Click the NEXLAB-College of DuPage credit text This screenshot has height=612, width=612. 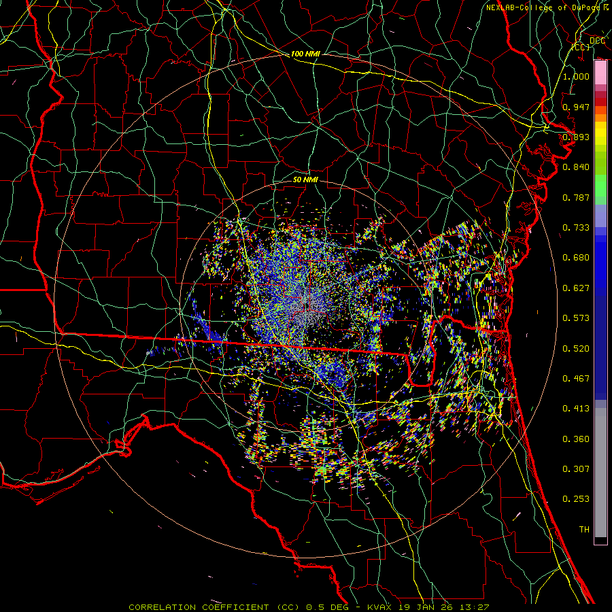pos(545,7)
